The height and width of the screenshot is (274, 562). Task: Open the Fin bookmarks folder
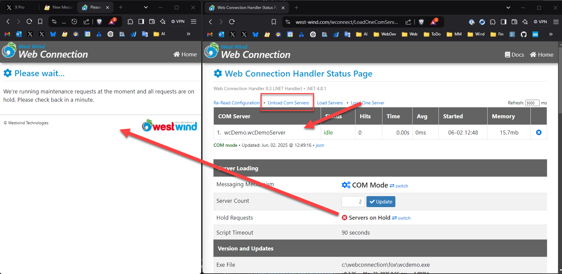[497, 34]
